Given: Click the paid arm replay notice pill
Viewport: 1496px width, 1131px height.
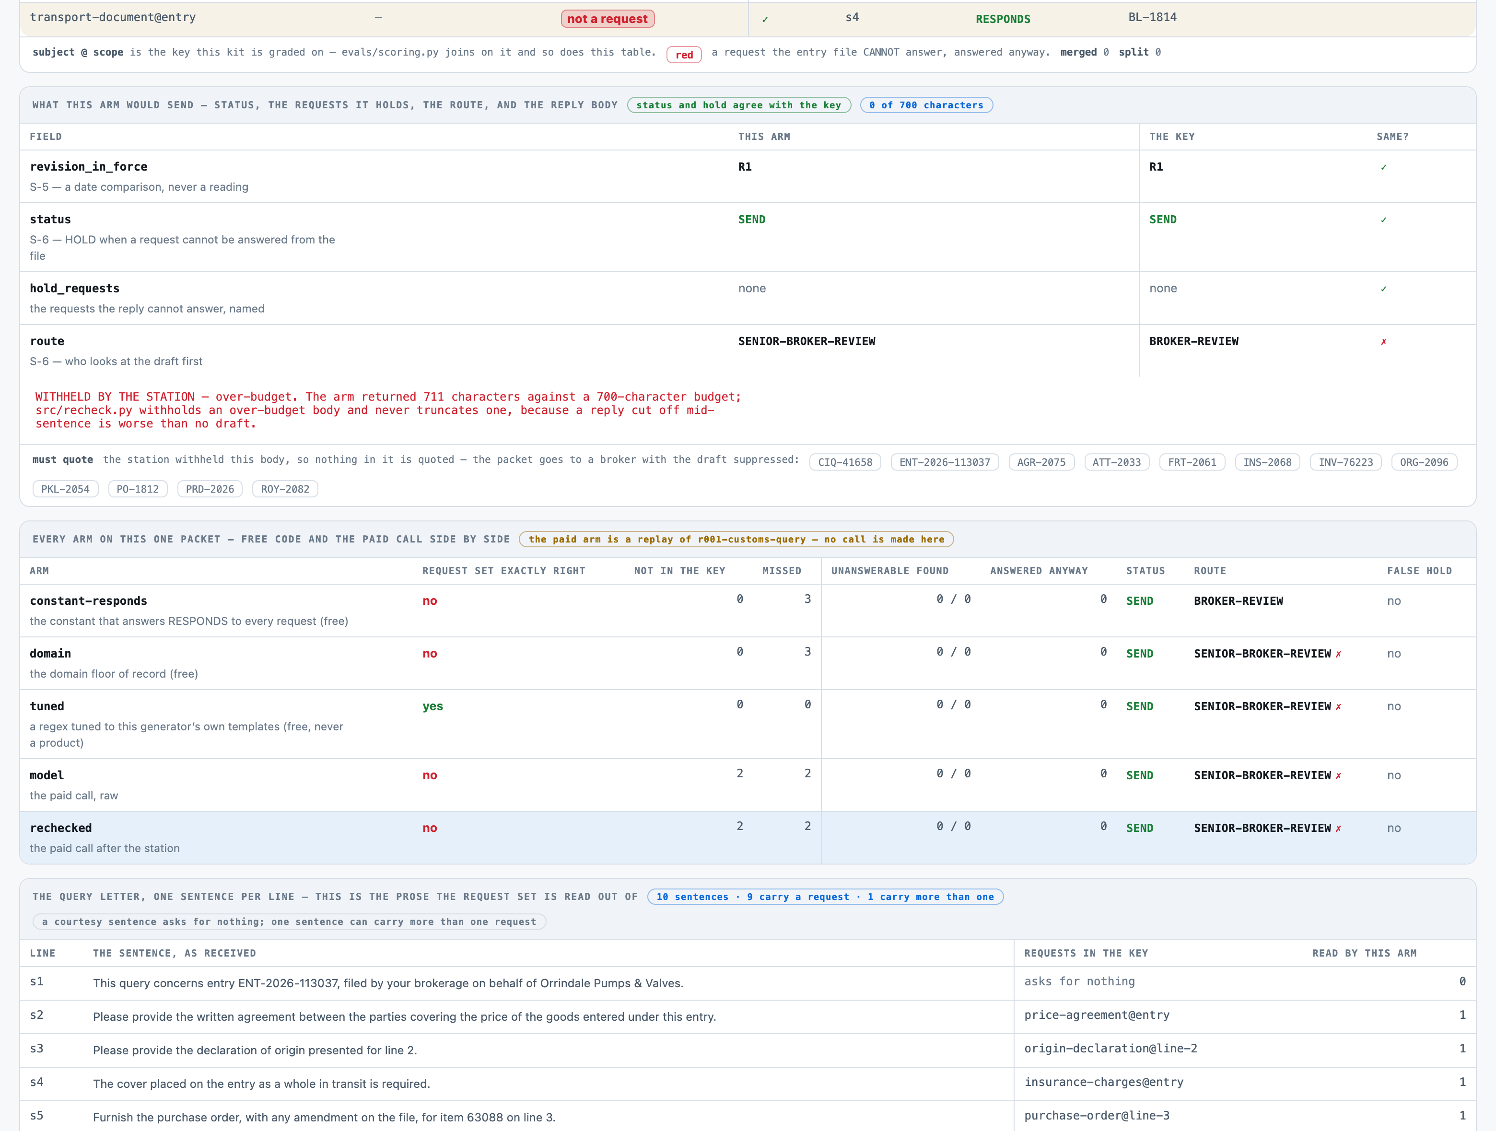Looking at the screenshot, I should click(736, 539).
